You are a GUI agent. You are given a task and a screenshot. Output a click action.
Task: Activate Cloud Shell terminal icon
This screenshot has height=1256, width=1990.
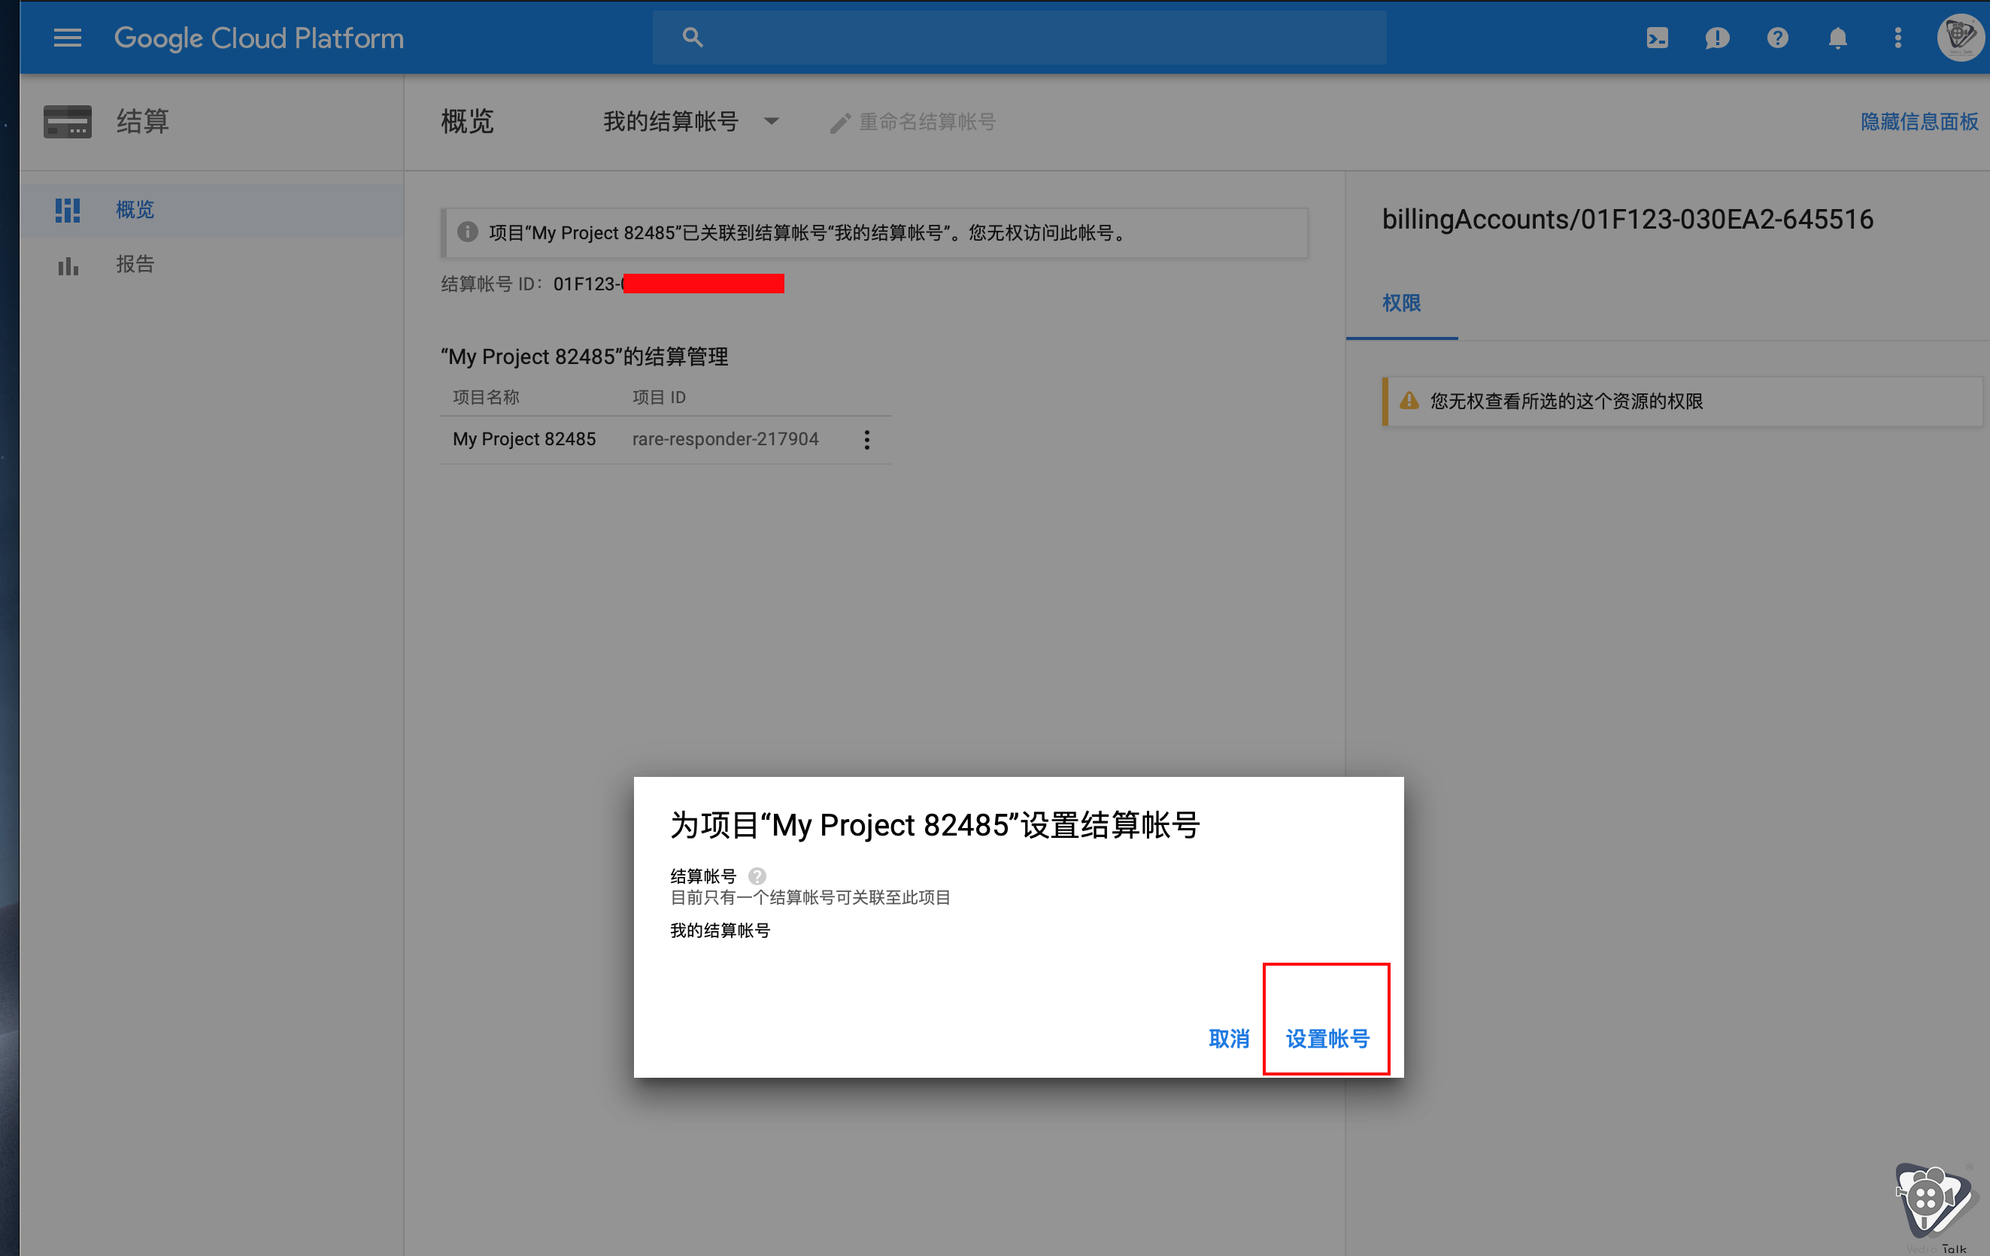click(x=1656, y=38)
